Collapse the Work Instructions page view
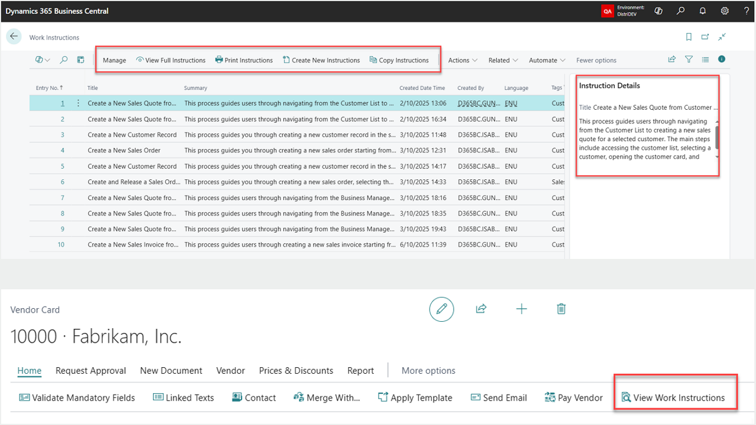This screenshot has height=425, width=756. pyautogui.click(x=722, y=37)
